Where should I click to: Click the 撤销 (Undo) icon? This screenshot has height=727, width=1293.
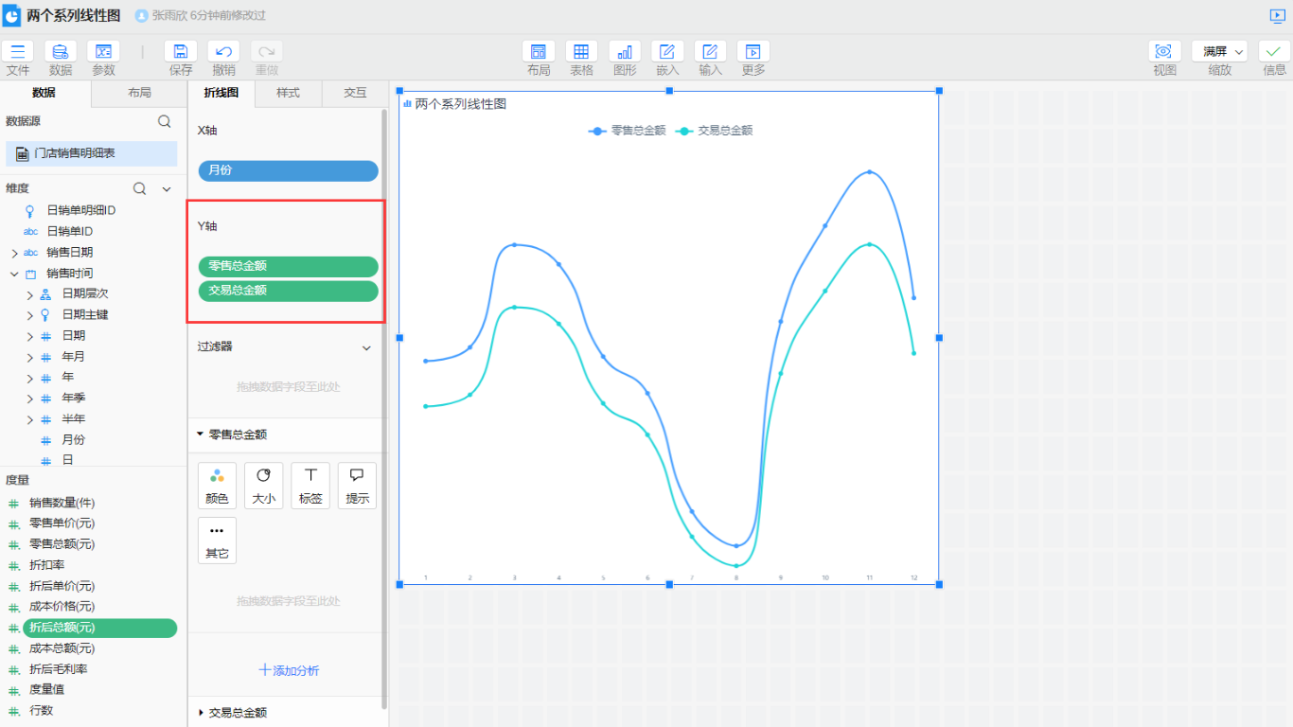pyautogui.click(x=223, y=52)
